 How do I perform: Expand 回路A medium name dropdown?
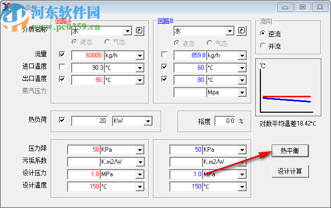click(127, 31)
